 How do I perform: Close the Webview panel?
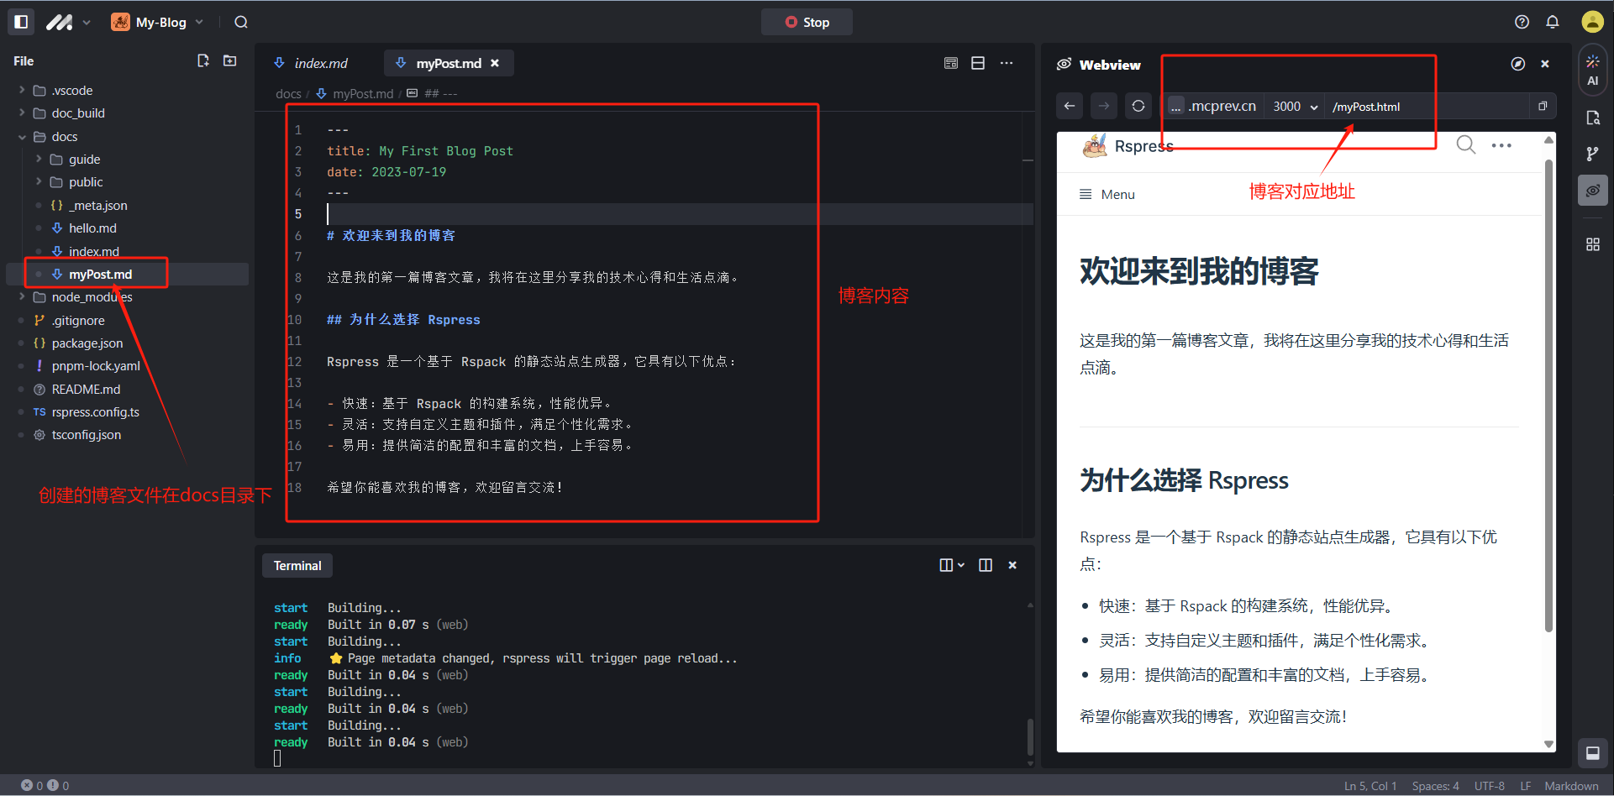(x=1544, y=64)
